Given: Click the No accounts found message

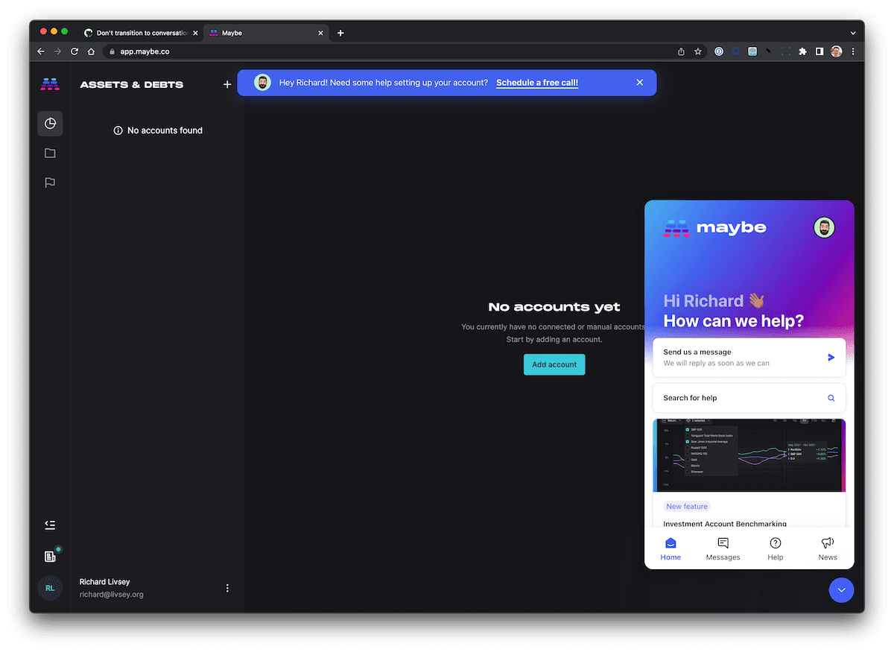Looking at the screenshot, I should tap(158, 130).
